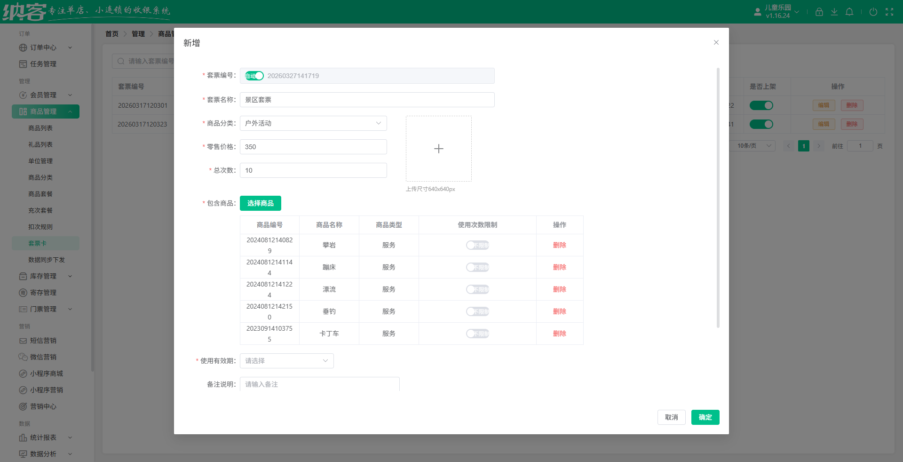
Task: Click the download icon in top bar
Action: coord(834,12)
